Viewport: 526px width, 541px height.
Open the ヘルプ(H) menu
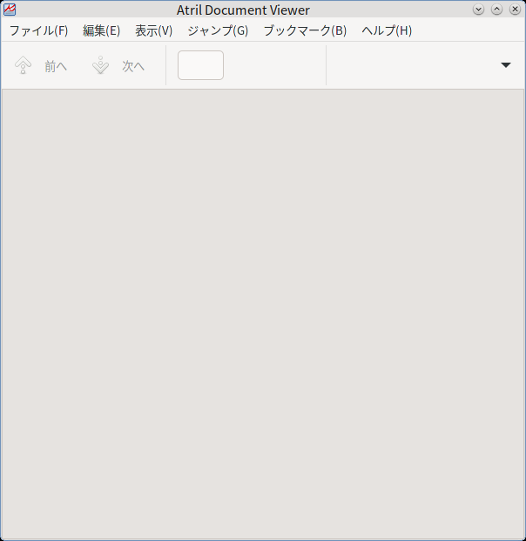coord(387,30)
